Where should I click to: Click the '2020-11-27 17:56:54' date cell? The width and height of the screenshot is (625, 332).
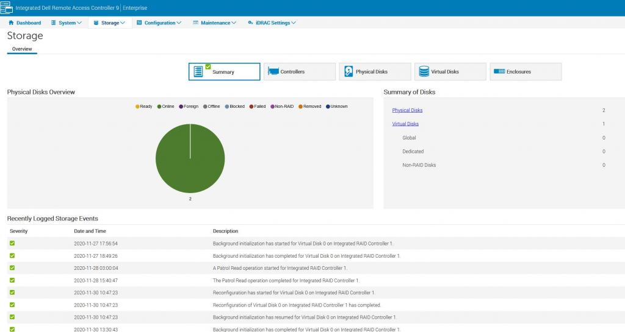coord(96,243)
